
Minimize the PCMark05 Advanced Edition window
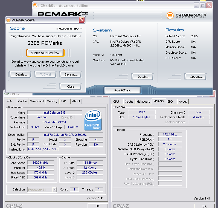point(196,5)
